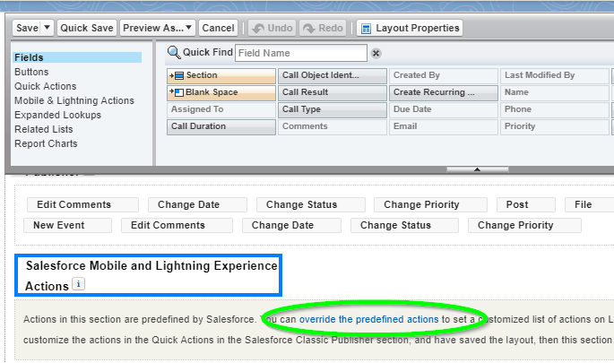Click the info icon beside Actions heading

coord(78,284)
